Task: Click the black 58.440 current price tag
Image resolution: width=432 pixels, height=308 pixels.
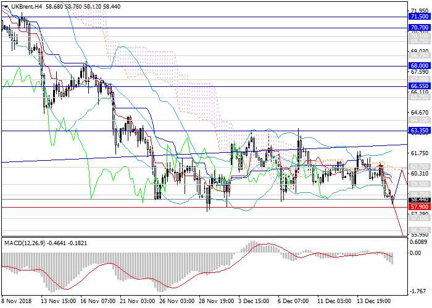Action: click(420, 200)
